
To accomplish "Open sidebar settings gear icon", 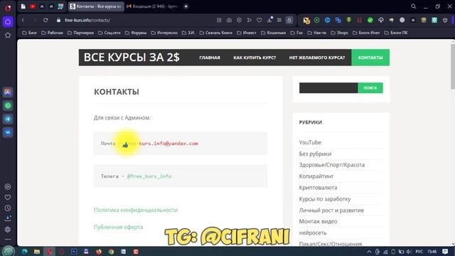I will tap(8, 230).
